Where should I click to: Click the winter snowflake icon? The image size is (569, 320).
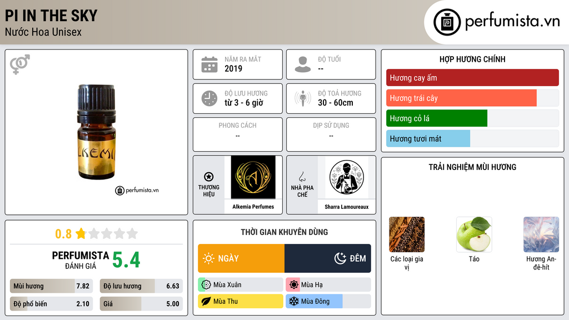294,301
